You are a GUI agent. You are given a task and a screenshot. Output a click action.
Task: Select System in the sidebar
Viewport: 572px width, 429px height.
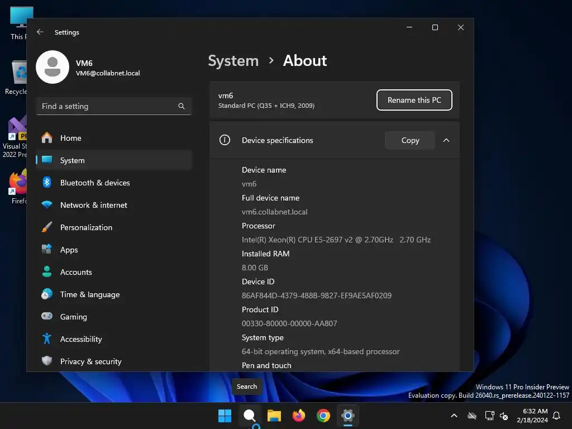coord(114,160)
